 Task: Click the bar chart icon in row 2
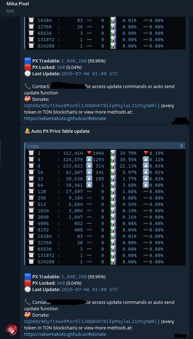click(113, 153)
